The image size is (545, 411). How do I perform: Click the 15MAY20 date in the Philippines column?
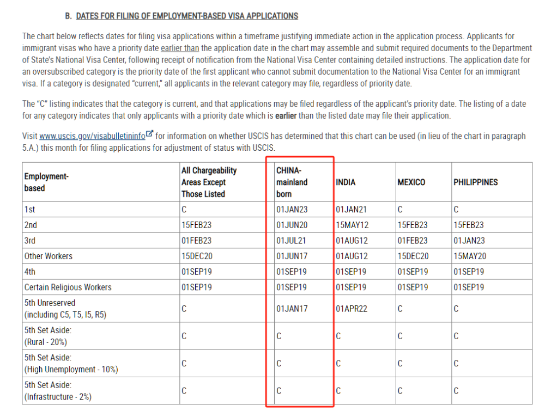point(470,256)
